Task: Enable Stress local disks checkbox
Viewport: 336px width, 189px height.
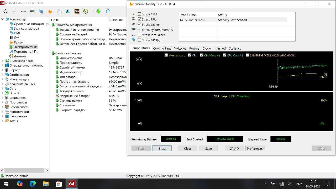Action: (x=139, y=35)
